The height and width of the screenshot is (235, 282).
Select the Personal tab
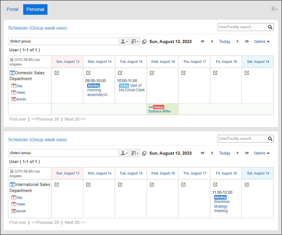(x=35, y=10)
